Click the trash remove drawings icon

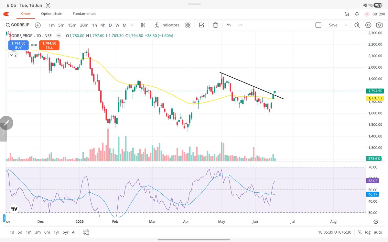[x=215, y=25]
